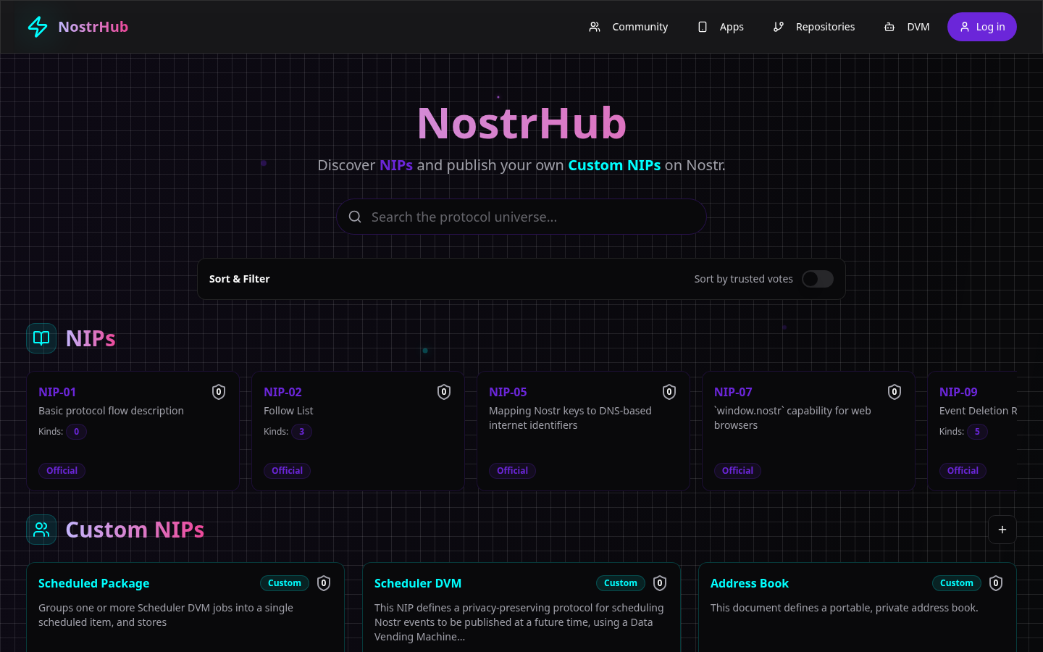Click the search magnifier icon
The width and height of the screenshot is (1043, 652).
pos(355,217)
